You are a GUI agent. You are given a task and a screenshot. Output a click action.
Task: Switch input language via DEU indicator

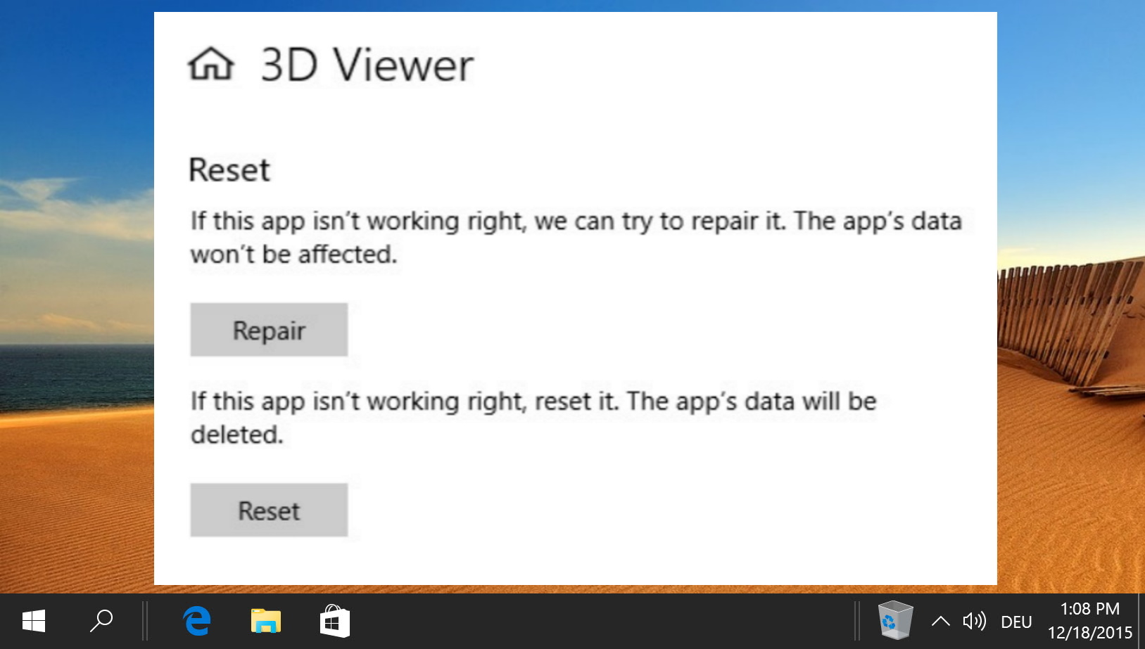[x=1016, y=622]
